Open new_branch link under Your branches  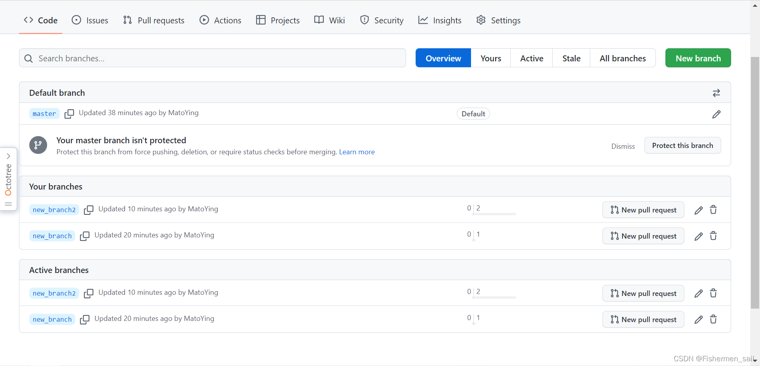click(x=52, y=236)
